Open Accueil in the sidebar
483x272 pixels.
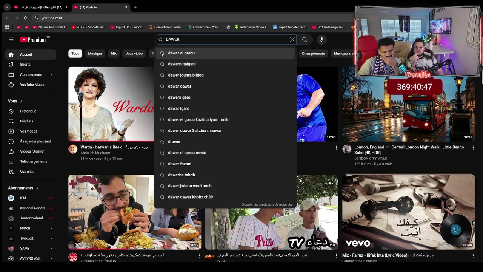coord(31,54)
